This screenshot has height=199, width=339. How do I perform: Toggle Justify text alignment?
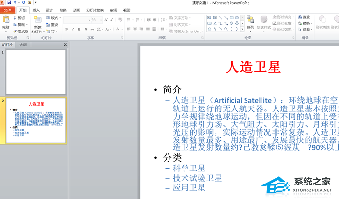(148, 29)
